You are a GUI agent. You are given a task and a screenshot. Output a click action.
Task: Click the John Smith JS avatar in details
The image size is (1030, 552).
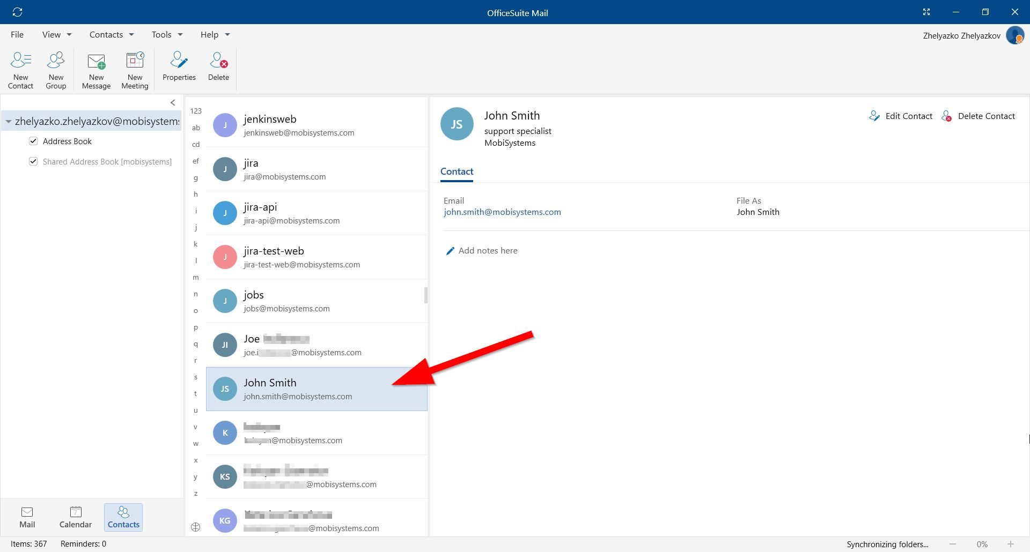457,124
